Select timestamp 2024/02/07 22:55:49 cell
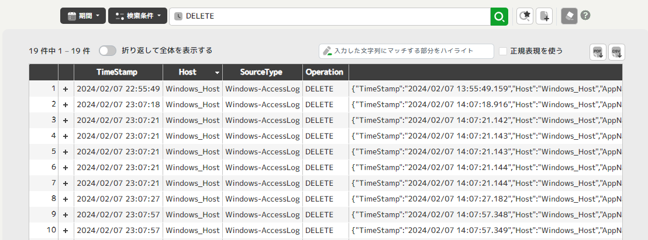This screenshot has height=240, width=648. pos(118,89)
